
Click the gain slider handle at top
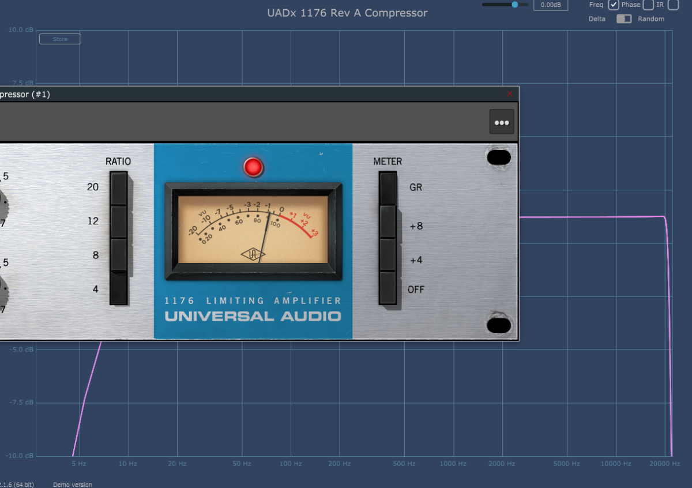pos(514,5)
